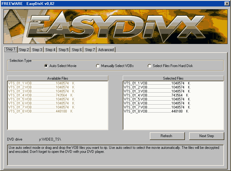Proceed with the Next Step button
Viewport: 231px width, 171px height.
click(206, 136)
